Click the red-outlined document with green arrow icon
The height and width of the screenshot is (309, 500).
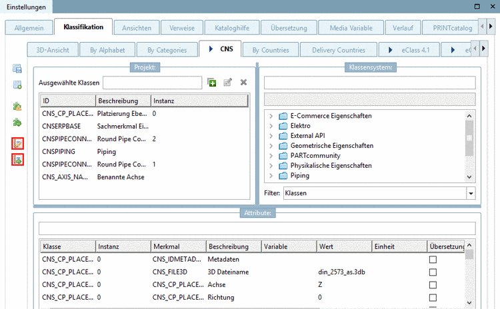click(18, 160)
